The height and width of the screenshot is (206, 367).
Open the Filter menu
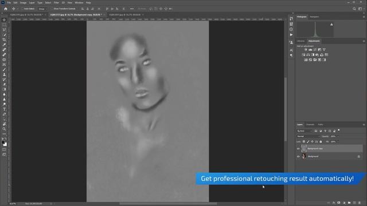(x=56, y=2)
